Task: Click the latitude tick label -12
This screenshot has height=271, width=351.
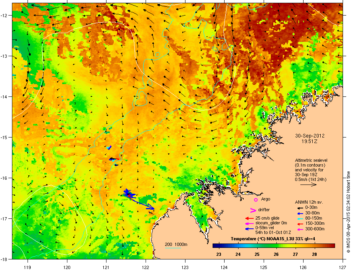Action: pos(4,15)
